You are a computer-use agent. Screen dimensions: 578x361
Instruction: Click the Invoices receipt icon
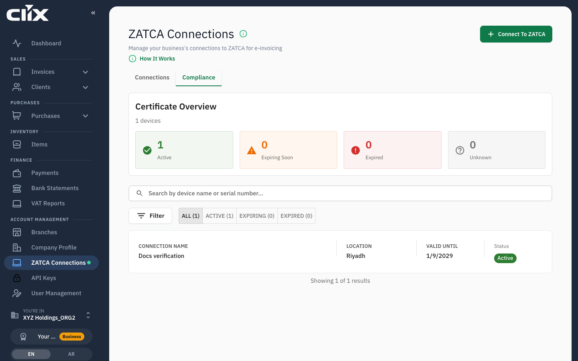tap(17, 72)
